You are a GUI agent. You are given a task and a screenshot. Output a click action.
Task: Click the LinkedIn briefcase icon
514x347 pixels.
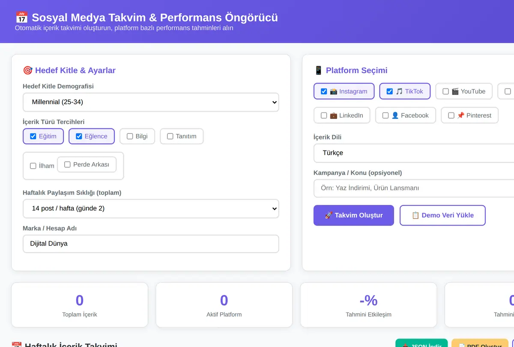[x=334, y=115]
